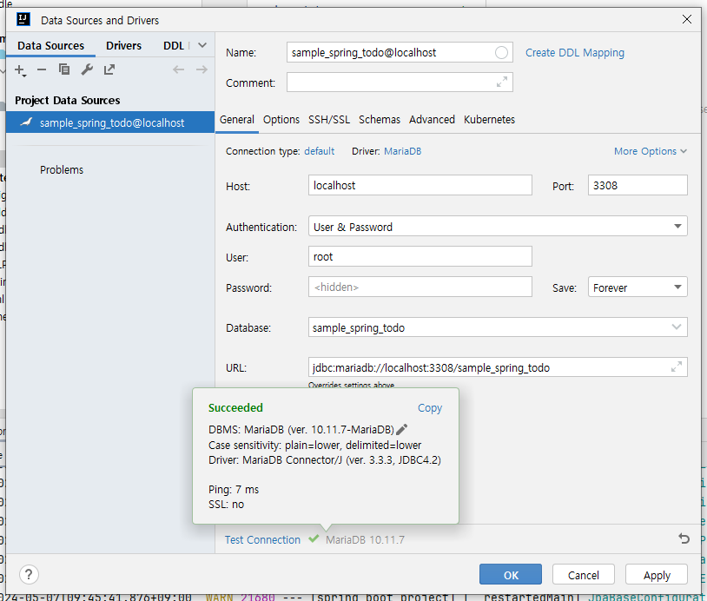Show hidden tabs with the chevron dropdown
The image size is (707, 601).
coord(202,45)
